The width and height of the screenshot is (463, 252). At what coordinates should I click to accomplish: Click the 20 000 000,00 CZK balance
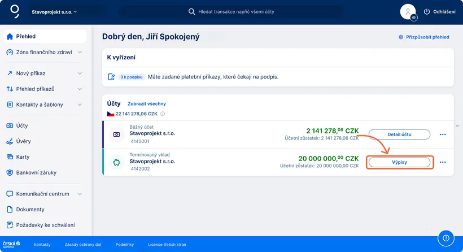tap(329, 159)
